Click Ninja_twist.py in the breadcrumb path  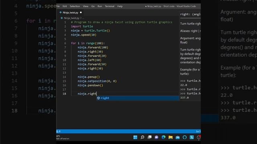point(71,18)
